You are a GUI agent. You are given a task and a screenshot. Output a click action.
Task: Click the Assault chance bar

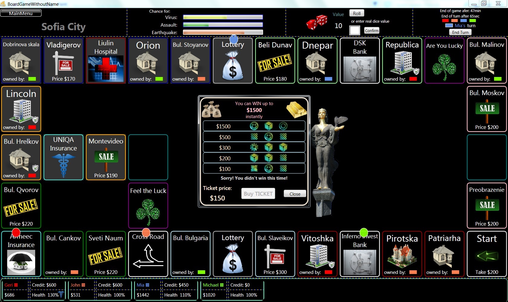[x=223, y=25]
